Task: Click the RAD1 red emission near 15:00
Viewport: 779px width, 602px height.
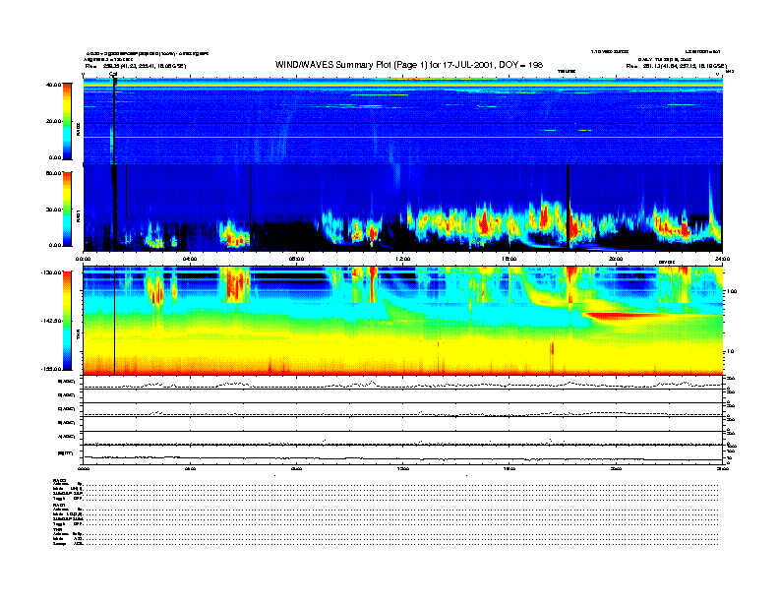Action: pyautogui.click(x=483, y=221)
